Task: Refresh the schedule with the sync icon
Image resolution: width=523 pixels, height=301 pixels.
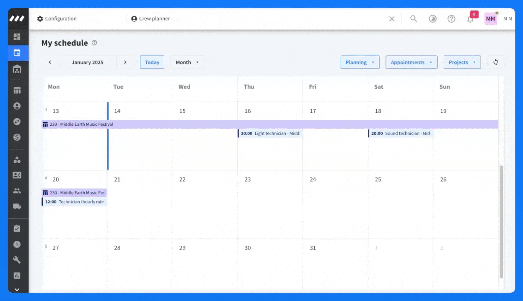Action: pyautogui.click(x=496, y=62)
